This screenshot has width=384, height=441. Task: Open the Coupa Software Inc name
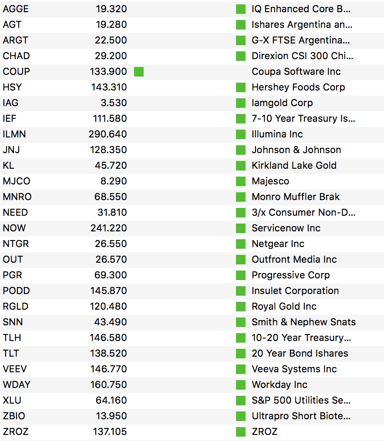point(296,72)
